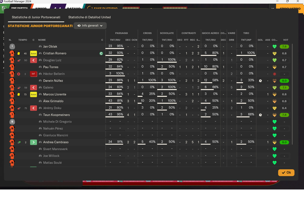
Task: Click Álex Grimaldo's 43 passes attempted cell
Action: click(x=110, y=101)
